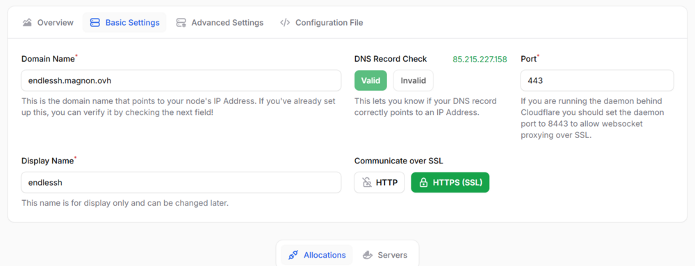Switch to Advanced Settings tab

[x=220, y=23]
